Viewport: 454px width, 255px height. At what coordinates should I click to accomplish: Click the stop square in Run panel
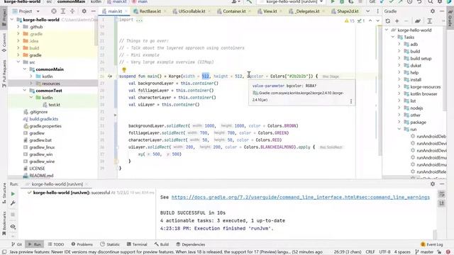pyautogui.click(x=13, y=215)
